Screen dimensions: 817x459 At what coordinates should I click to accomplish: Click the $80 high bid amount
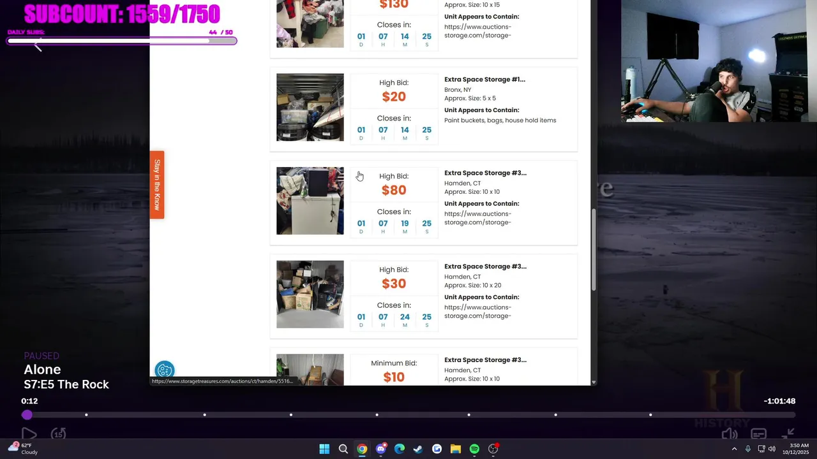394,190
